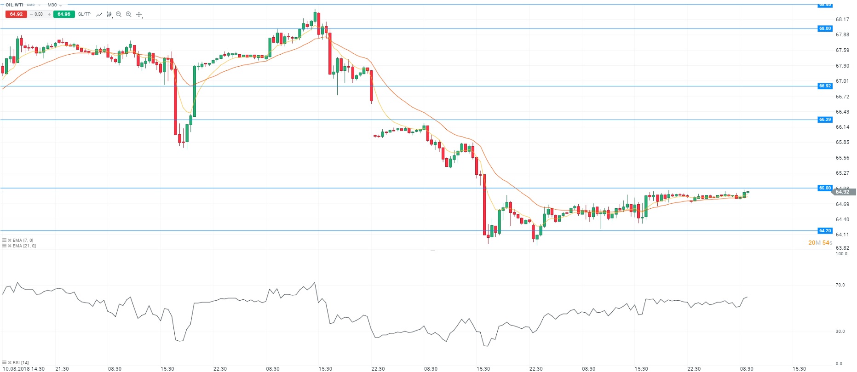Click the zoom out magnifier icon
857x372 pixels.
click(x=119, y=14)
